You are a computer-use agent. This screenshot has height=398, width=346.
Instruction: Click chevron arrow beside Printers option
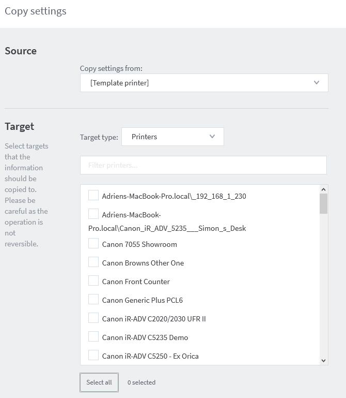pos(212,137)
